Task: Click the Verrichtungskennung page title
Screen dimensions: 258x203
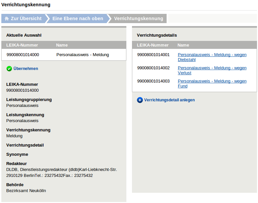Action: pos(26,5)
